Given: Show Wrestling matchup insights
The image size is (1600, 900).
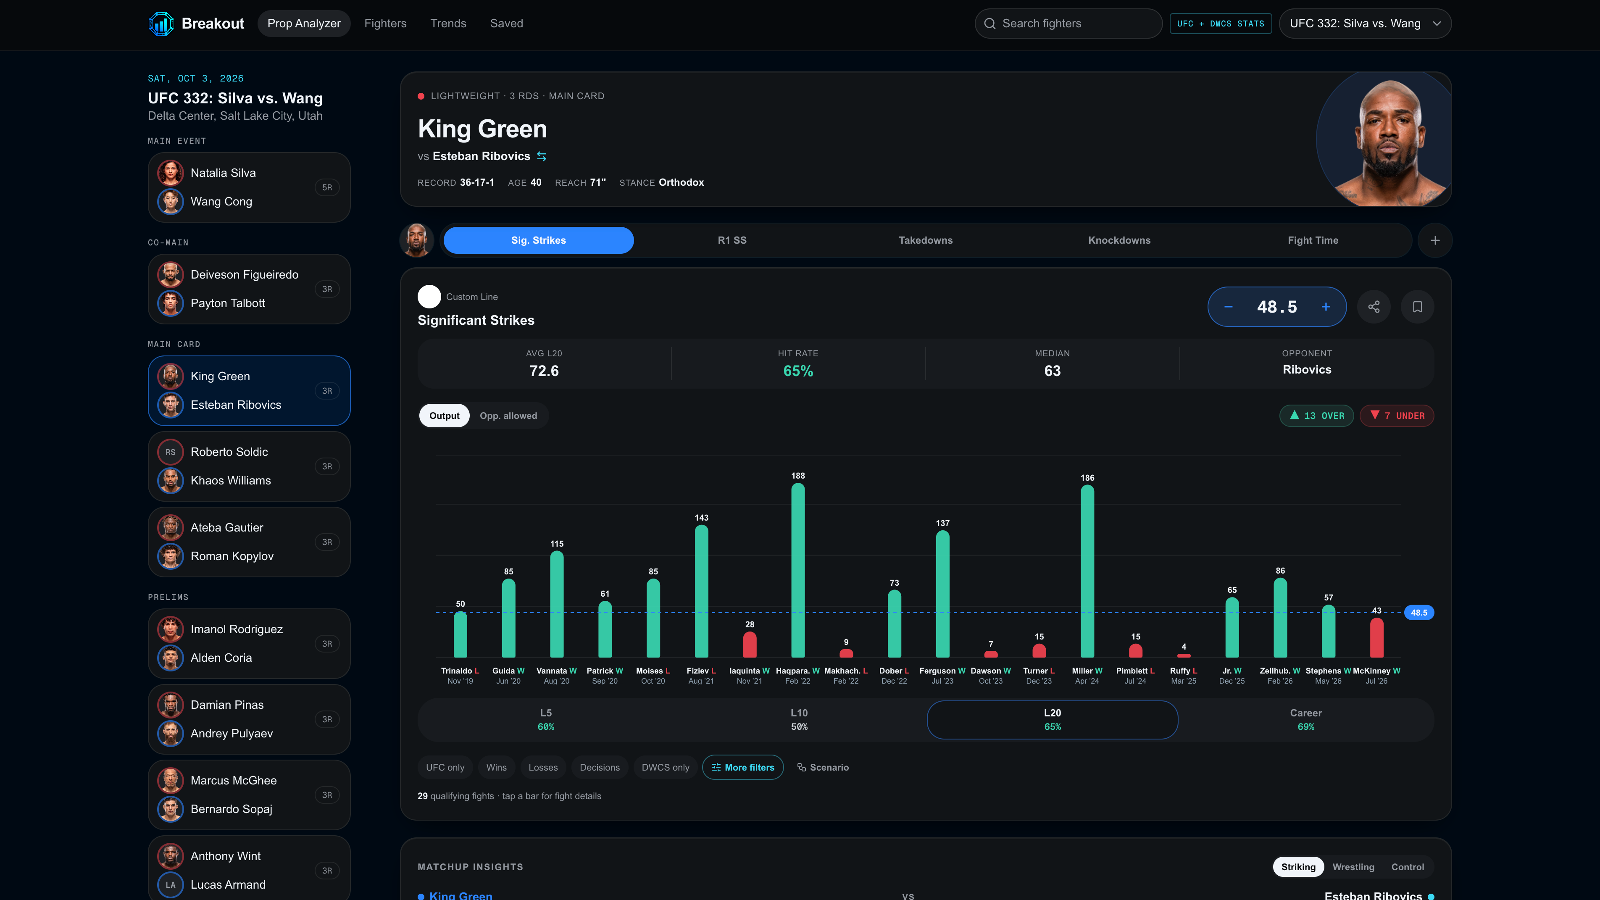Looking at the screenshot, I should click(1353, 866).
